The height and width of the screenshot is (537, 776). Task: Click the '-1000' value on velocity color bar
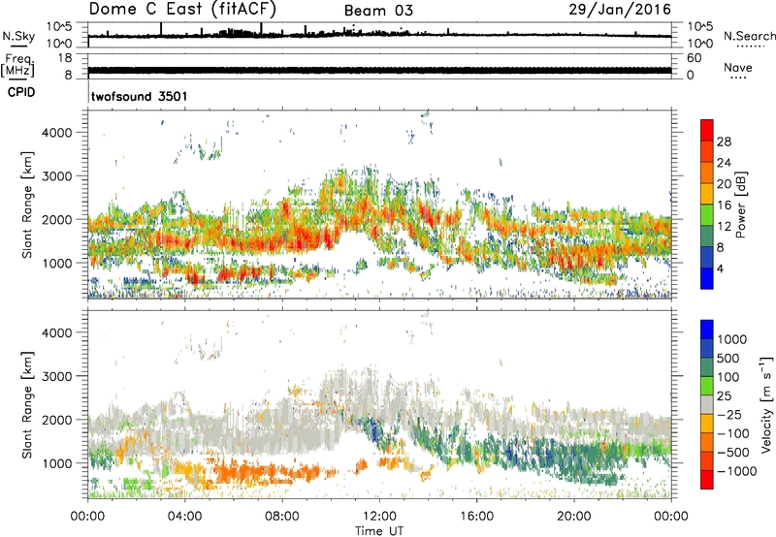pyautogui.click(x=737, y=471)
